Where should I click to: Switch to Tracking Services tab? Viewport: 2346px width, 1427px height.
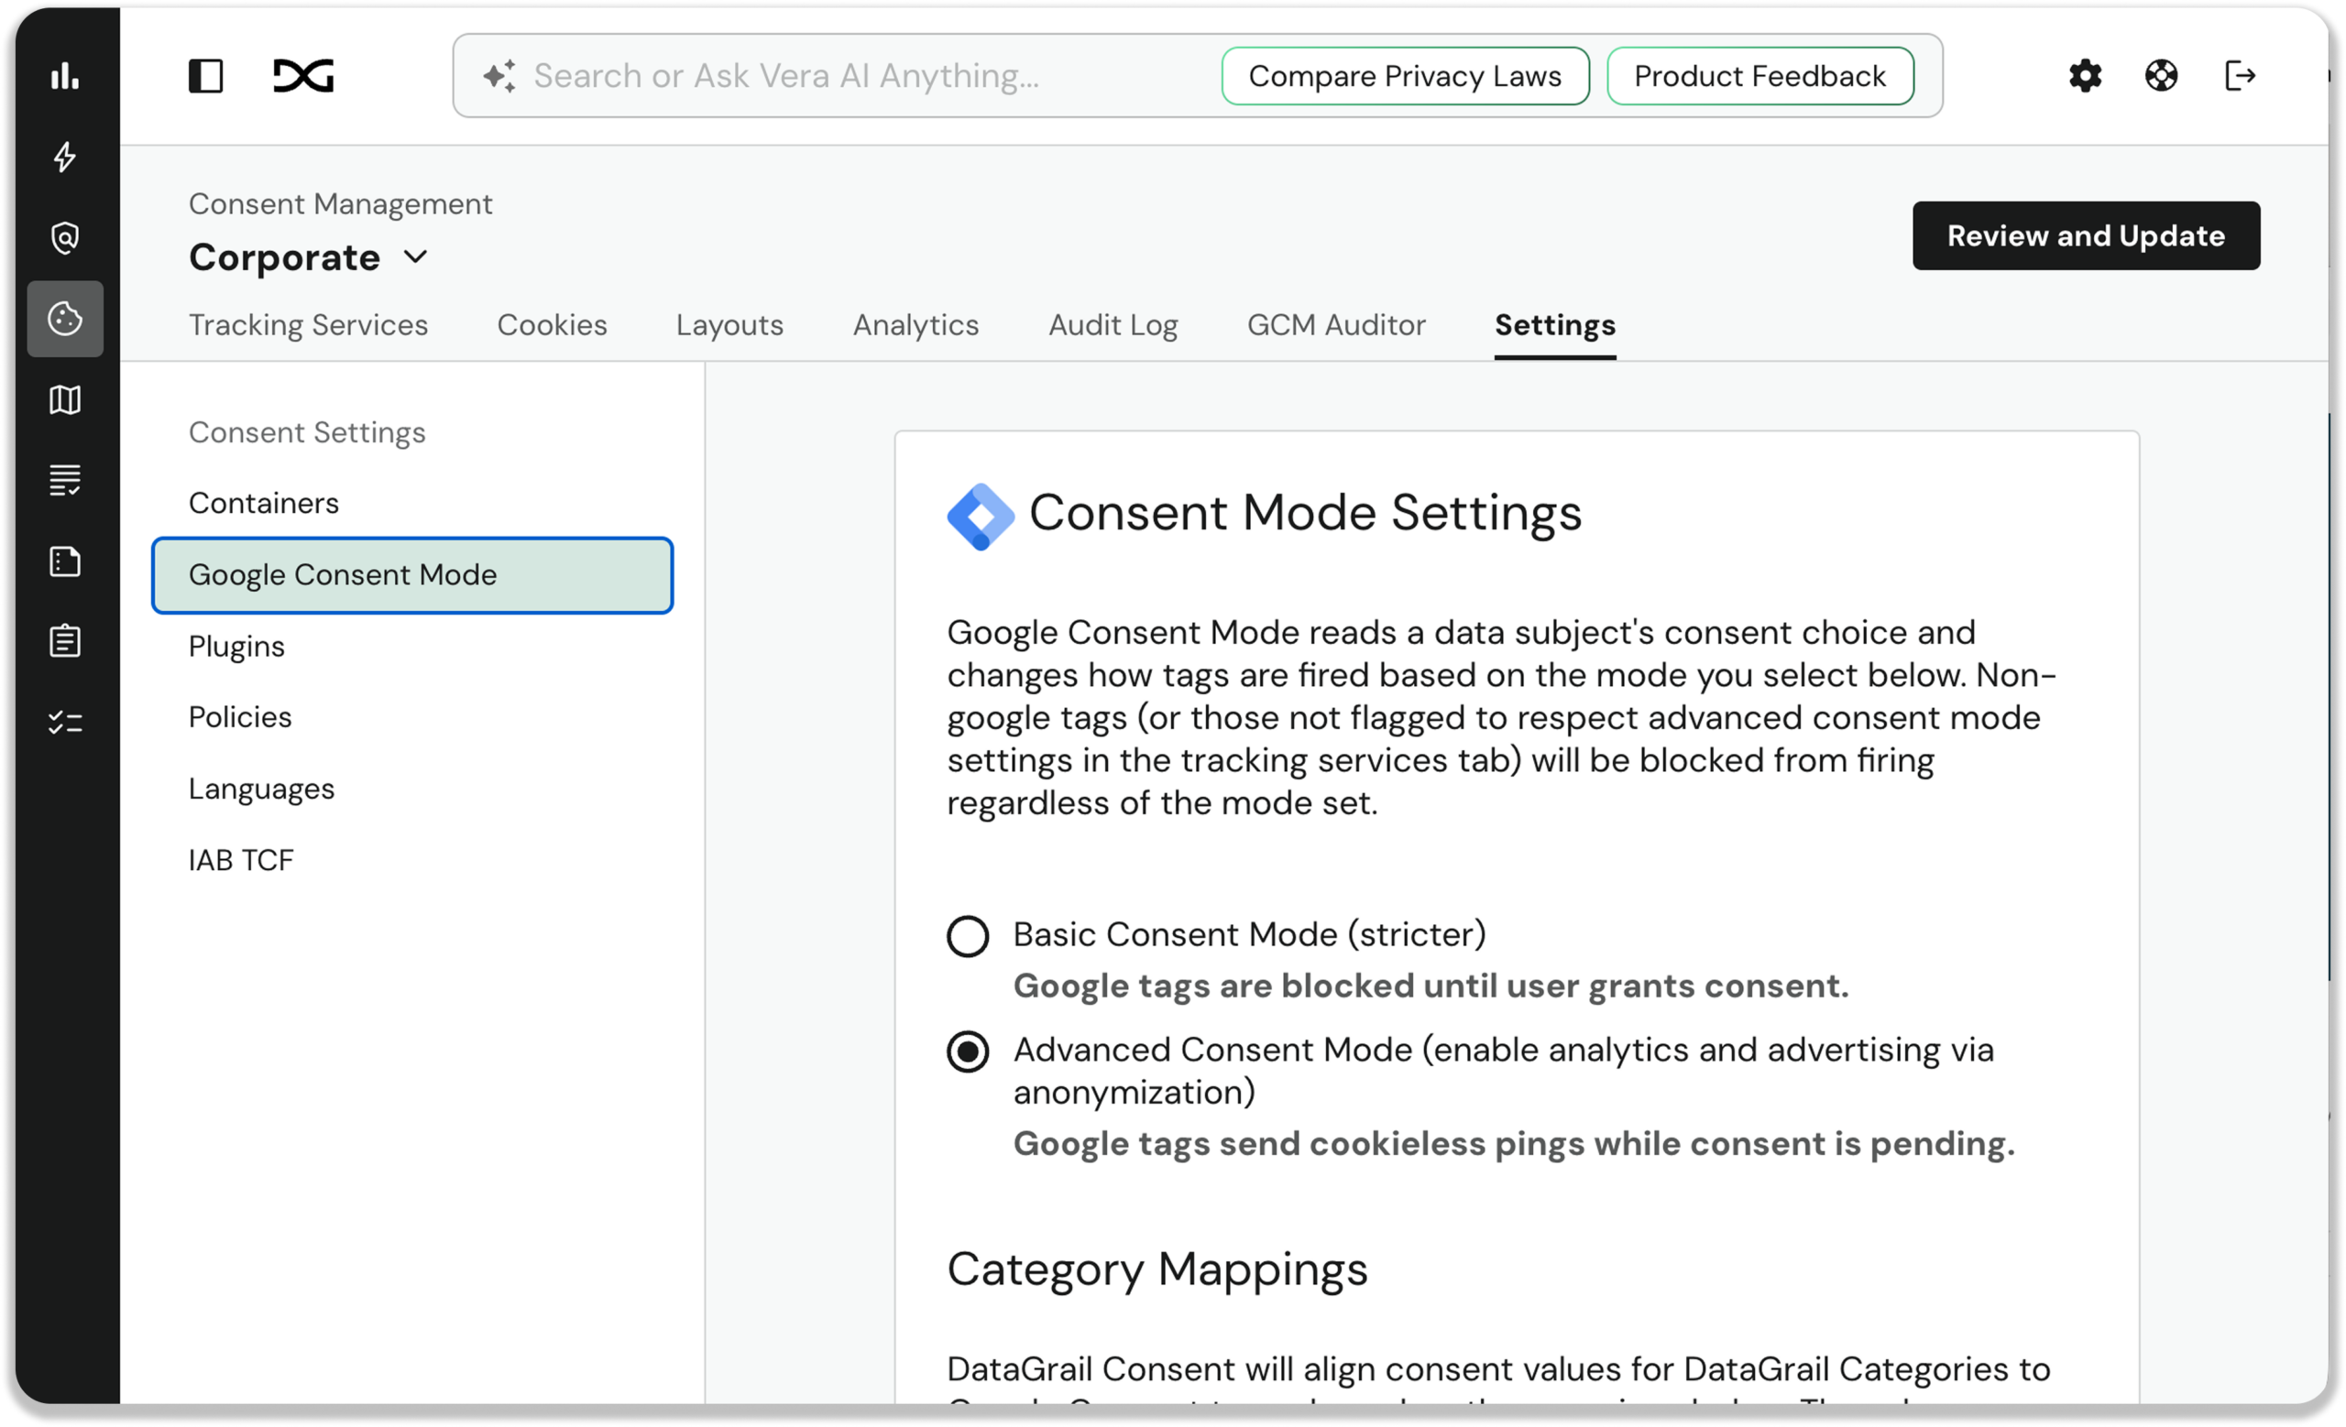pos(309,325)
